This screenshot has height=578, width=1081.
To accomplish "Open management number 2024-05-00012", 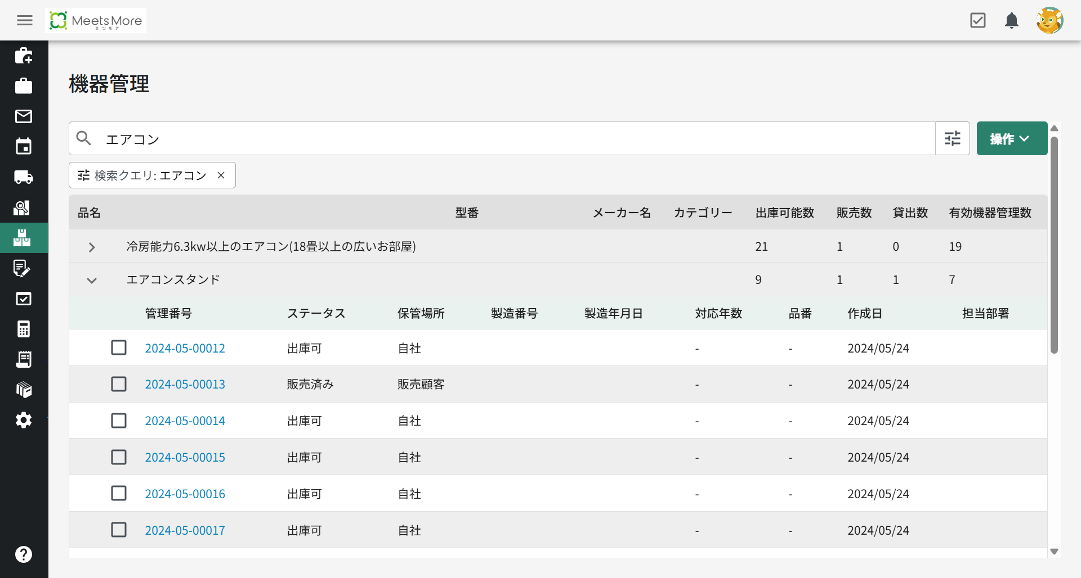I will tap(185, 348).
